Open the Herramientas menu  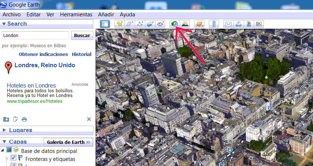click(x=76, y=15)
